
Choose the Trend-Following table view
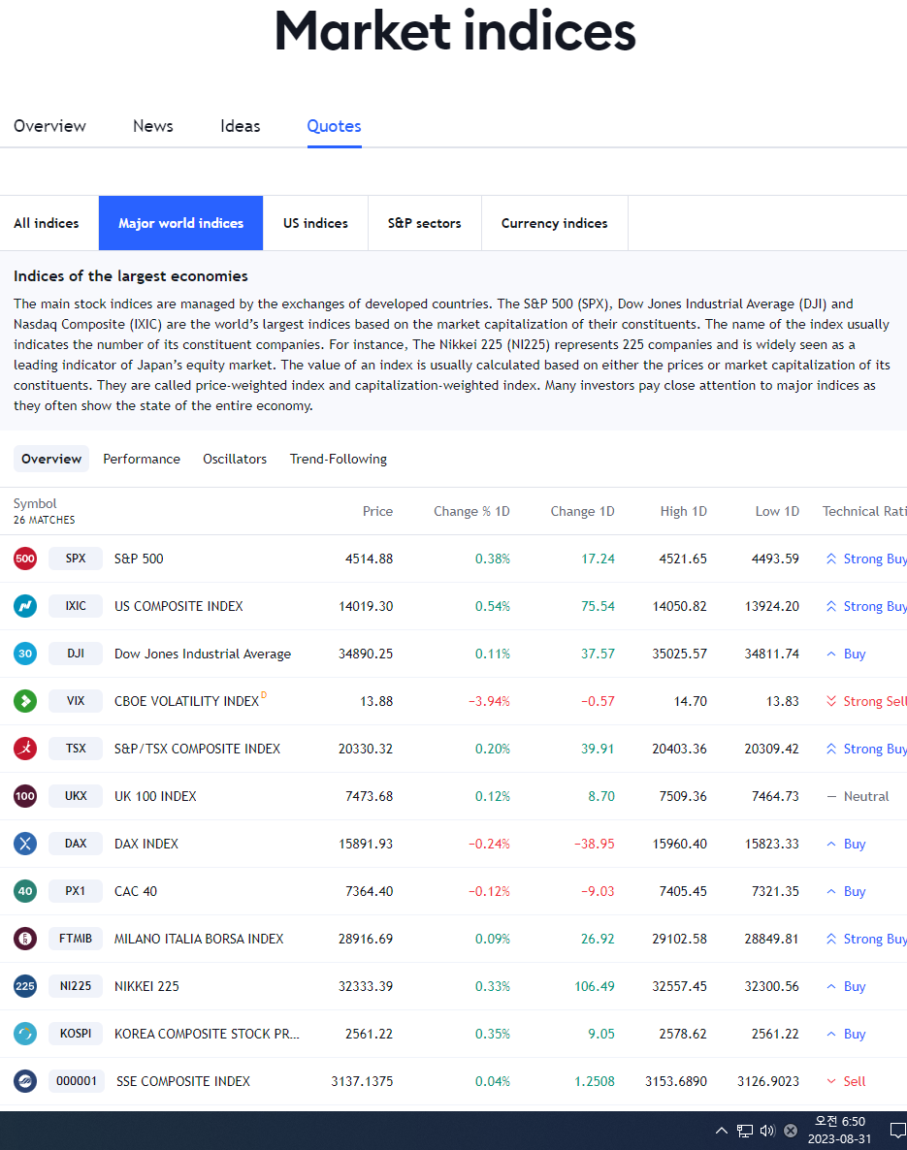point(339,459)
